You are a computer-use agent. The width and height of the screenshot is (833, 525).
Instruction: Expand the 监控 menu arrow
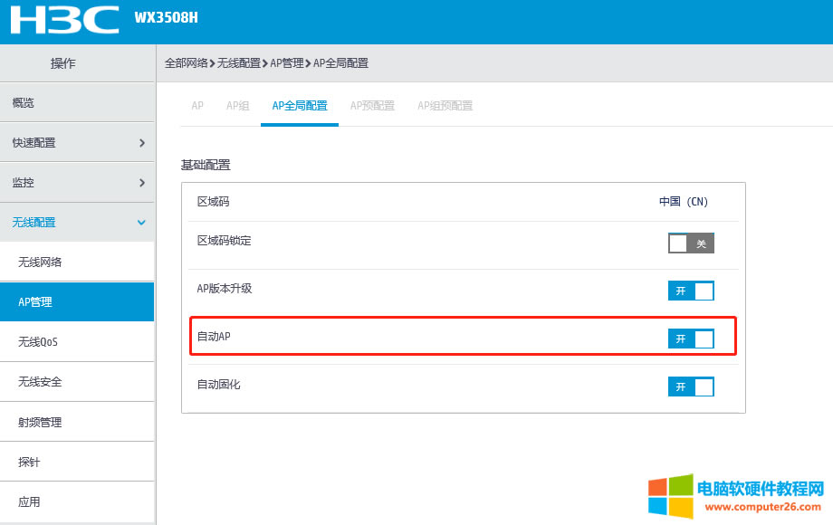(141, 183)
